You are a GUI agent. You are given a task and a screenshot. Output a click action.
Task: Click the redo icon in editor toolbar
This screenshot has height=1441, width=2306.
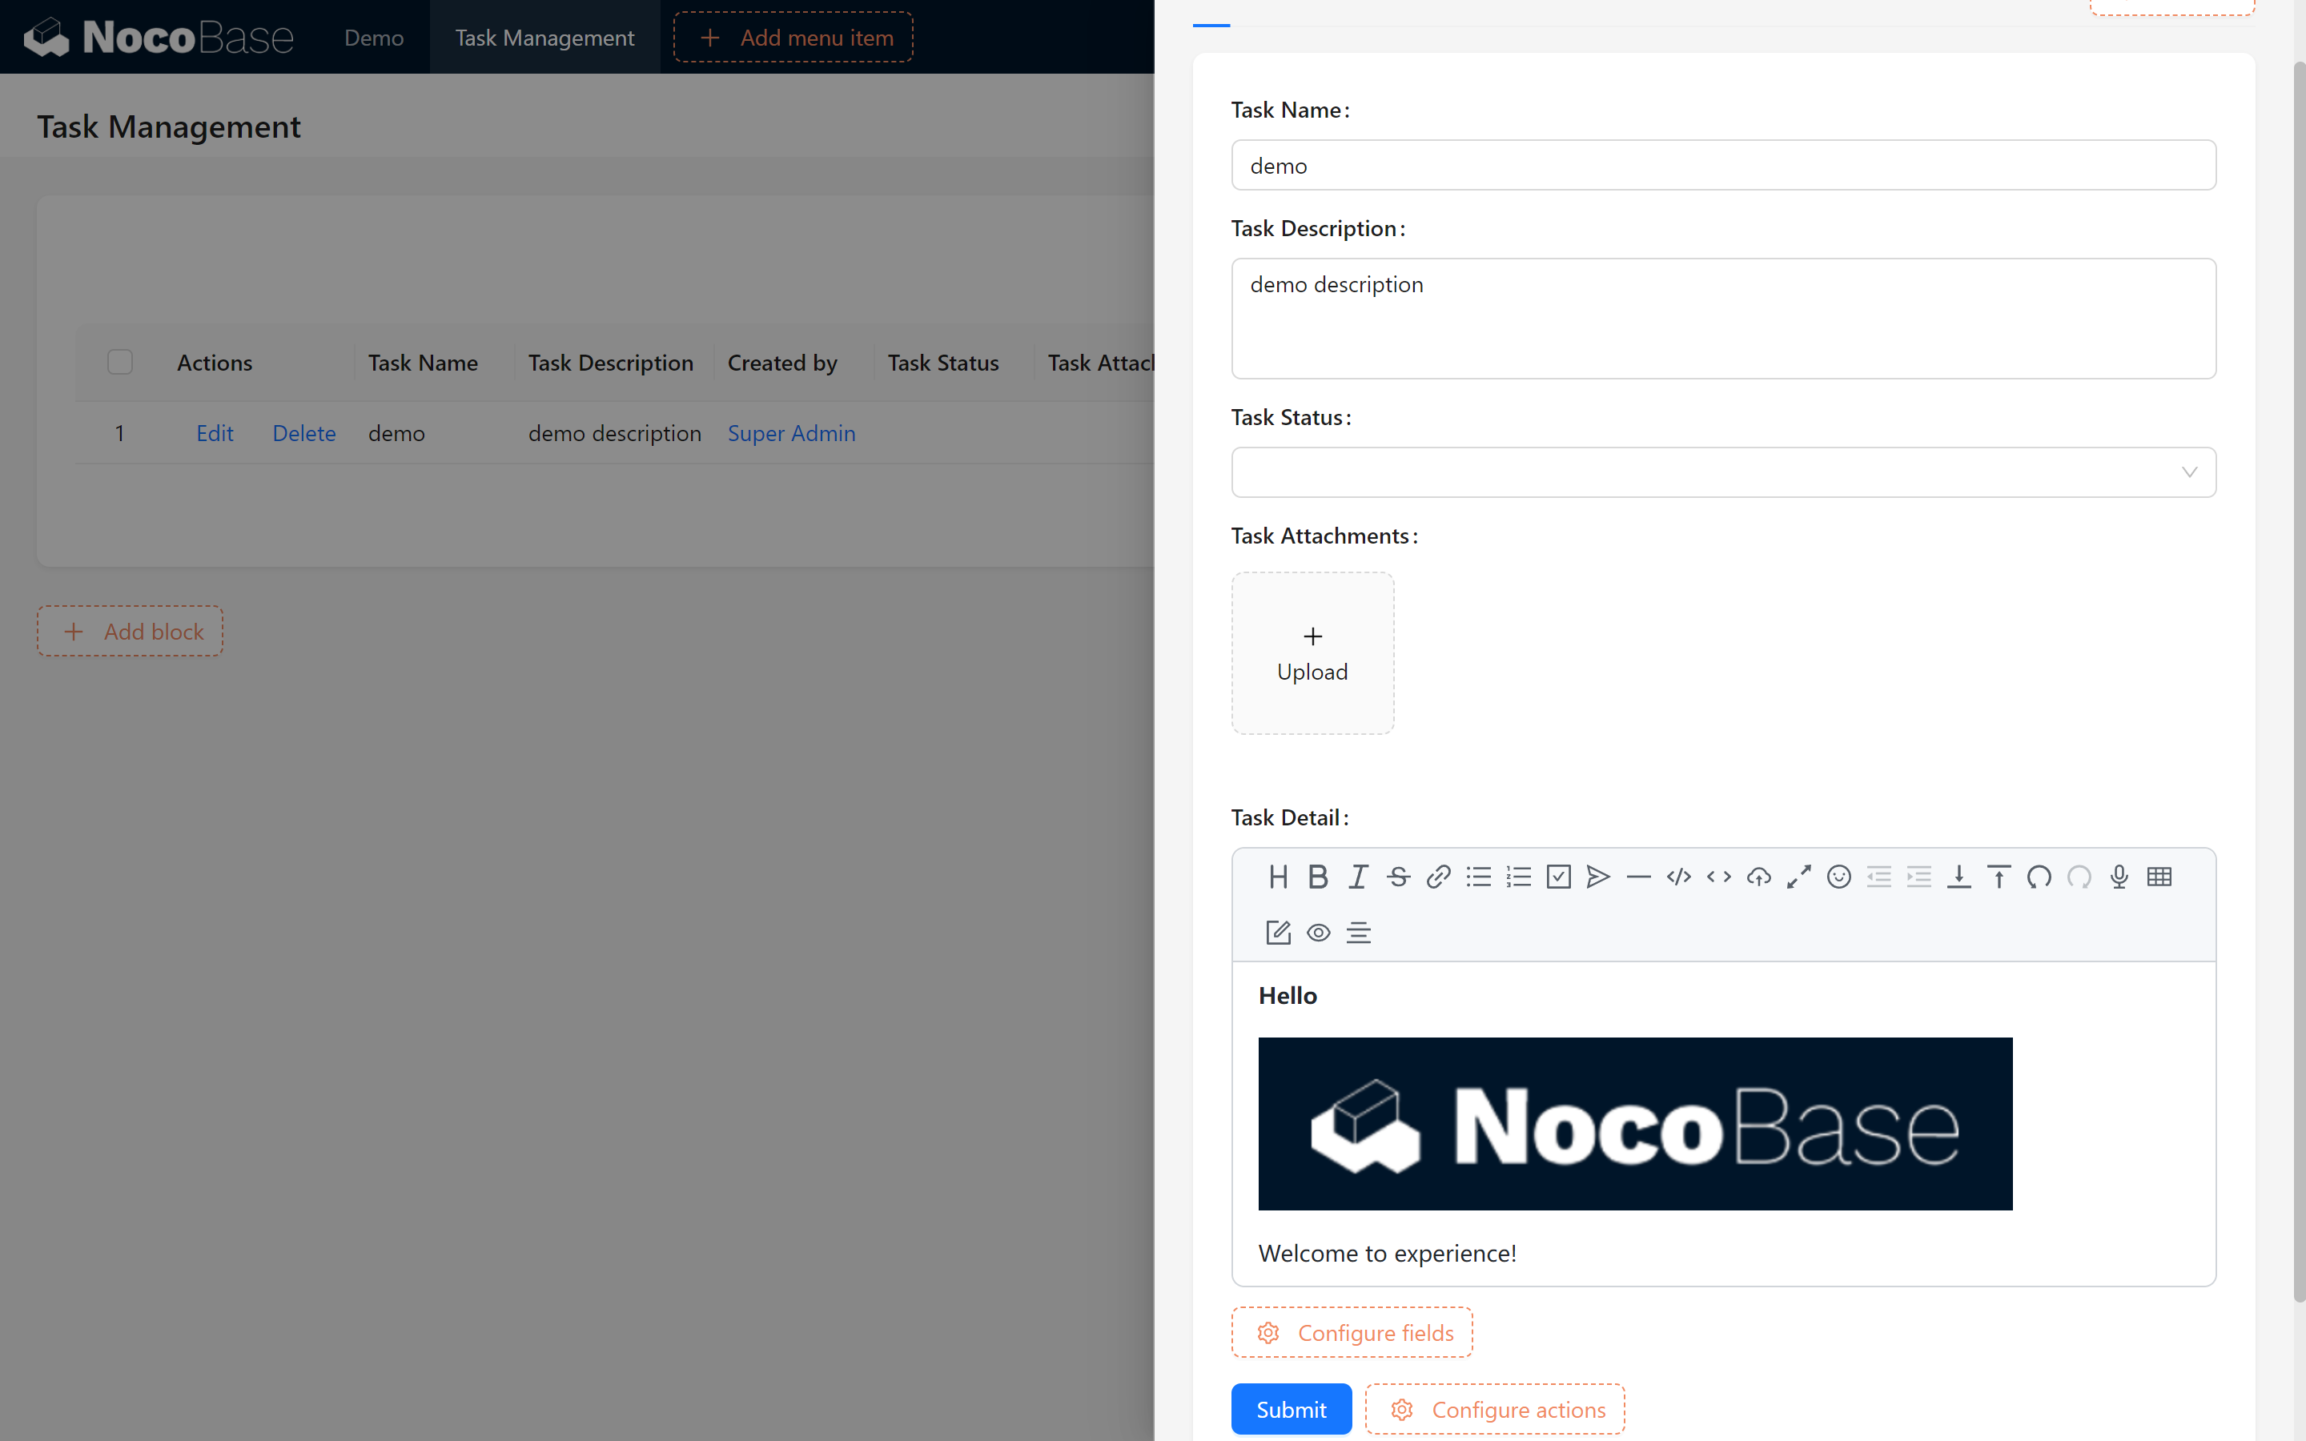[2079, 877]
